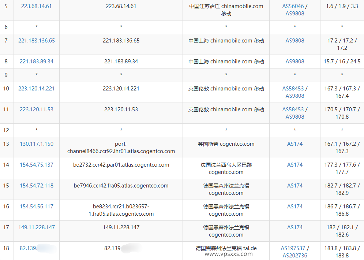Open IP link 223.120.11.53

36,109
